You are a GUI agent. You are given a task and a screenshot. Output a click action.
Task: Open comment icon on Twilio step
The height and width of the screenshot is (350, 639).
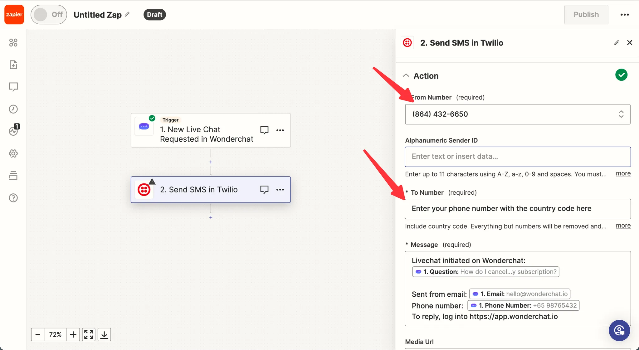click(264, 190)
